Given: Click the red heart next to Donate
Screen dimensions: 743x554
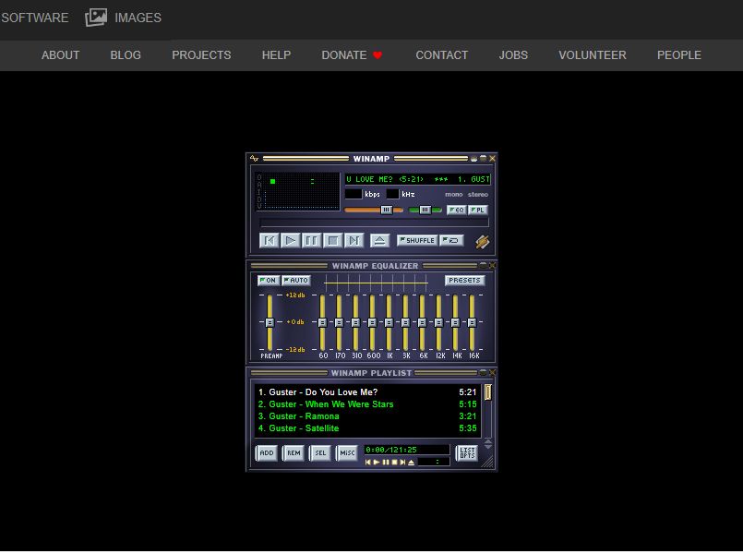Looking at the screenshot, I should [377, 55].
